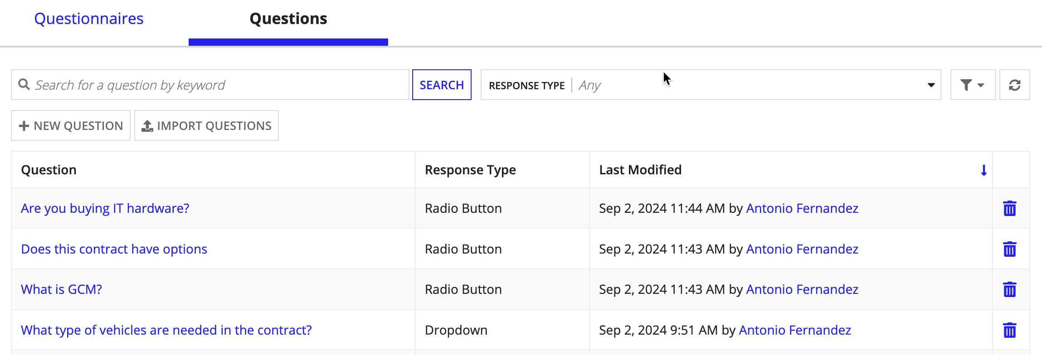Viewport: 1042px width, 355px height.
Task: Sort by the Response Type column header
Action: point(470,170)
